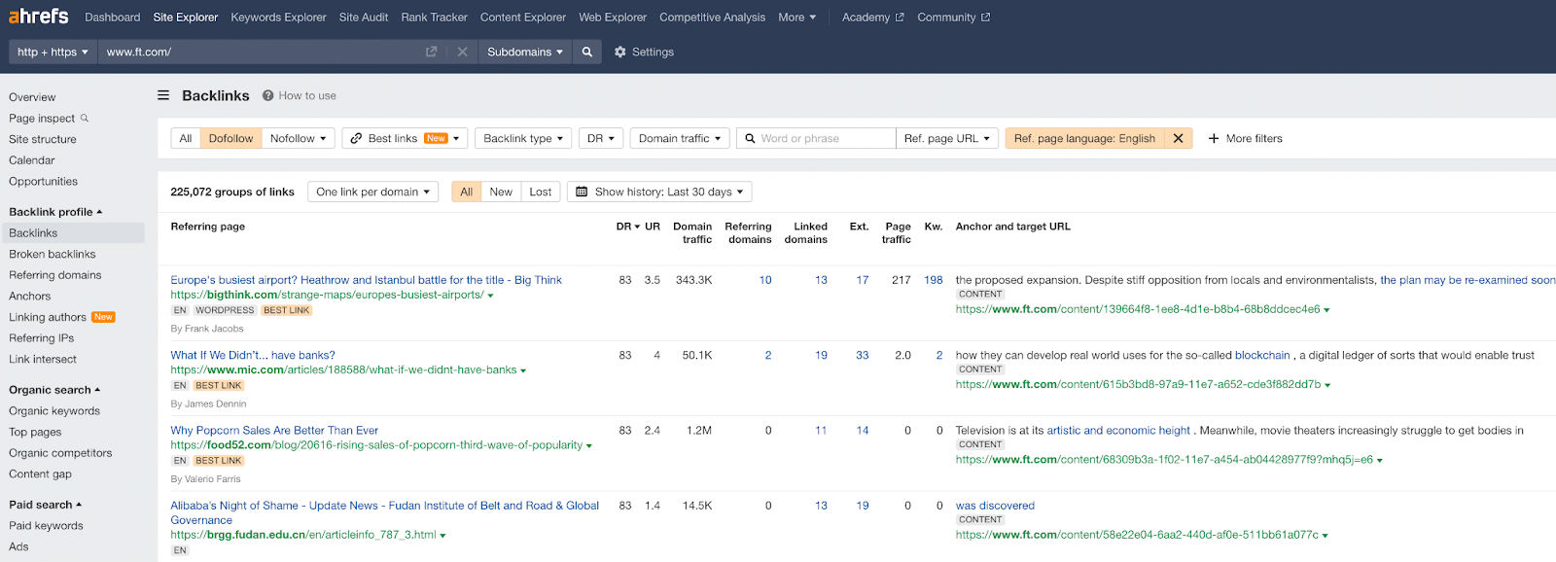Go to Dashboard tab
Image resolution: width=1556 pixels, height=562 pixels.
(113, 18)
